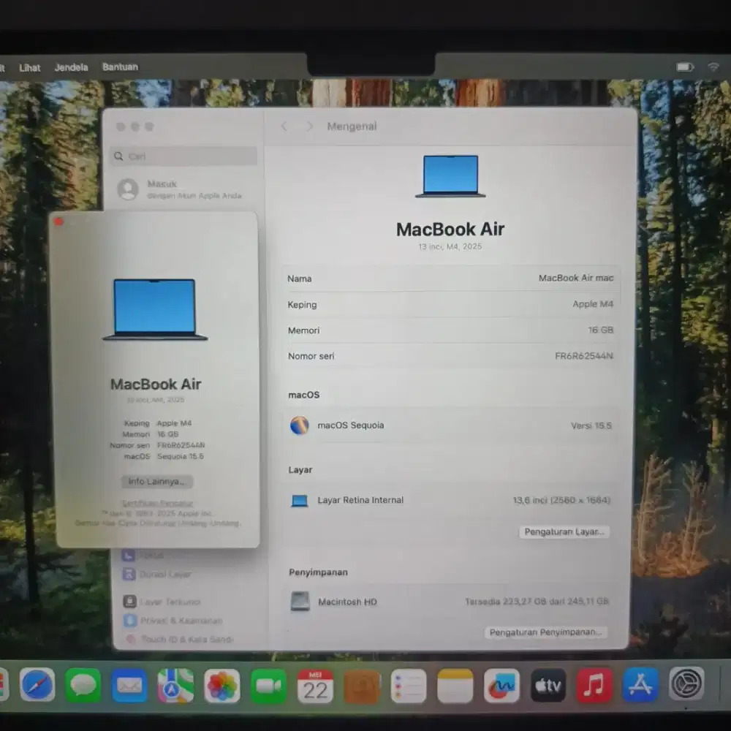This screenshot has height=731, width=731.
Task: Click serial number FR6R62544N in Mengenal
Action: (584, 356)
